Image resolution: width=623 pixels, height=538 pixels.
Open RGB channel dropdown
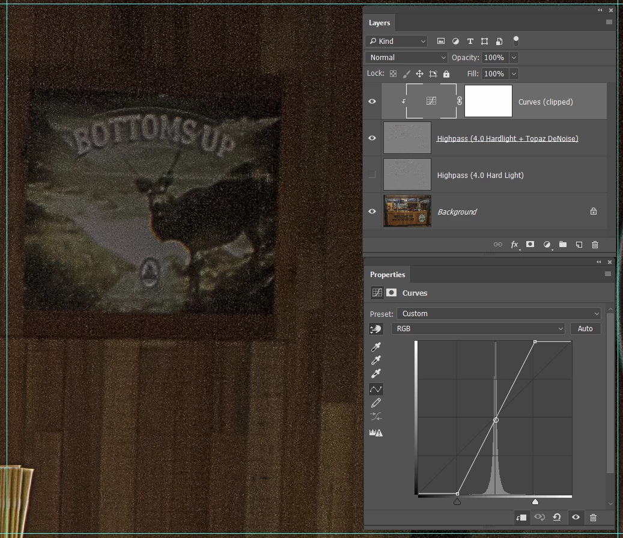pos(478,329)
